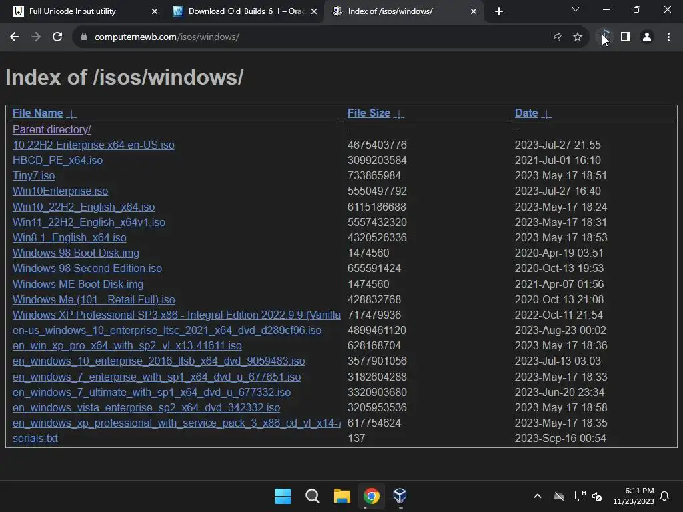Open the Parent directory/ link
683x512 pixels.
52,130
